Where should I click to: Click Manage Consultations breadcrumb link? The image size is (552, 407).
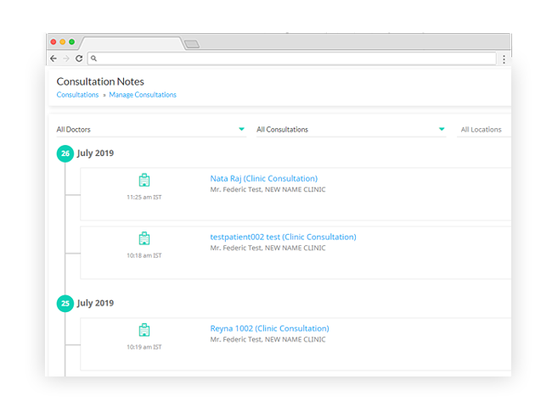point(143,95)
